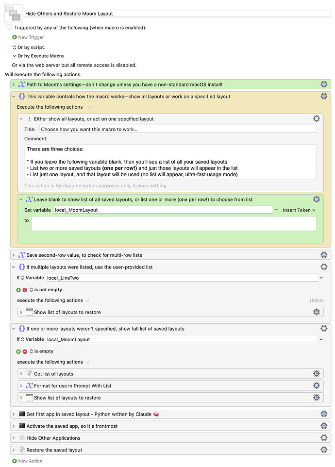The height and width of the screenshot is (467, 335).
Task: Open gear menu for Restore the saved layout
Action: pos(324,450)
